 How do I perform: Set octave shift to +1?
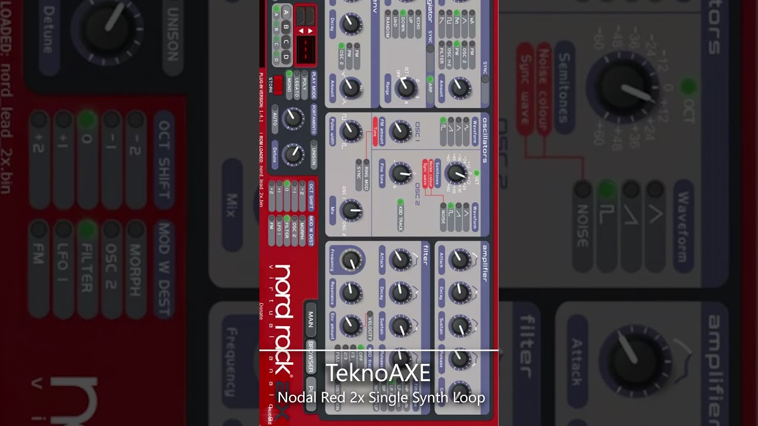pyautogui.click(x=280, y=196)
